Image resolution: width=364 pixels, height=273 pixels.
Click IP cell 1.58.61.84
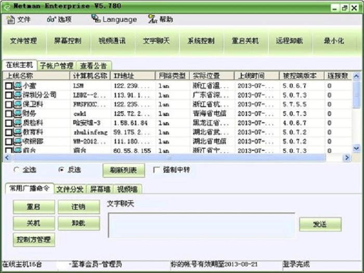131,123
